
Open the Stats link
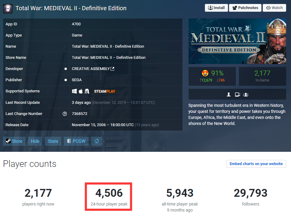coord(53,141)
